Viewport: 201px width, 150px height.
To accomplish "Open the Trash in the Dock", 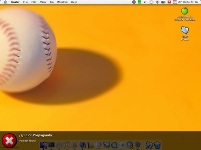I will [x=157, y=145].
